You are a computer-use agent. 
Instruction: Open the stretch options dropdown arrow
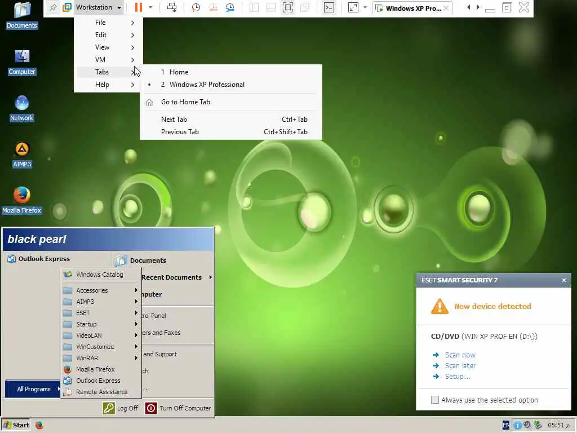(x=365, y=7)
